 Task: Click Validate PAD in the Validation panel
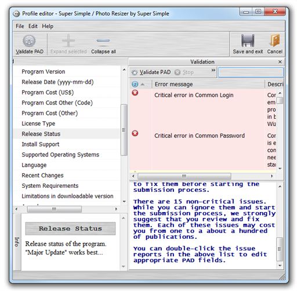click(151, 72)
